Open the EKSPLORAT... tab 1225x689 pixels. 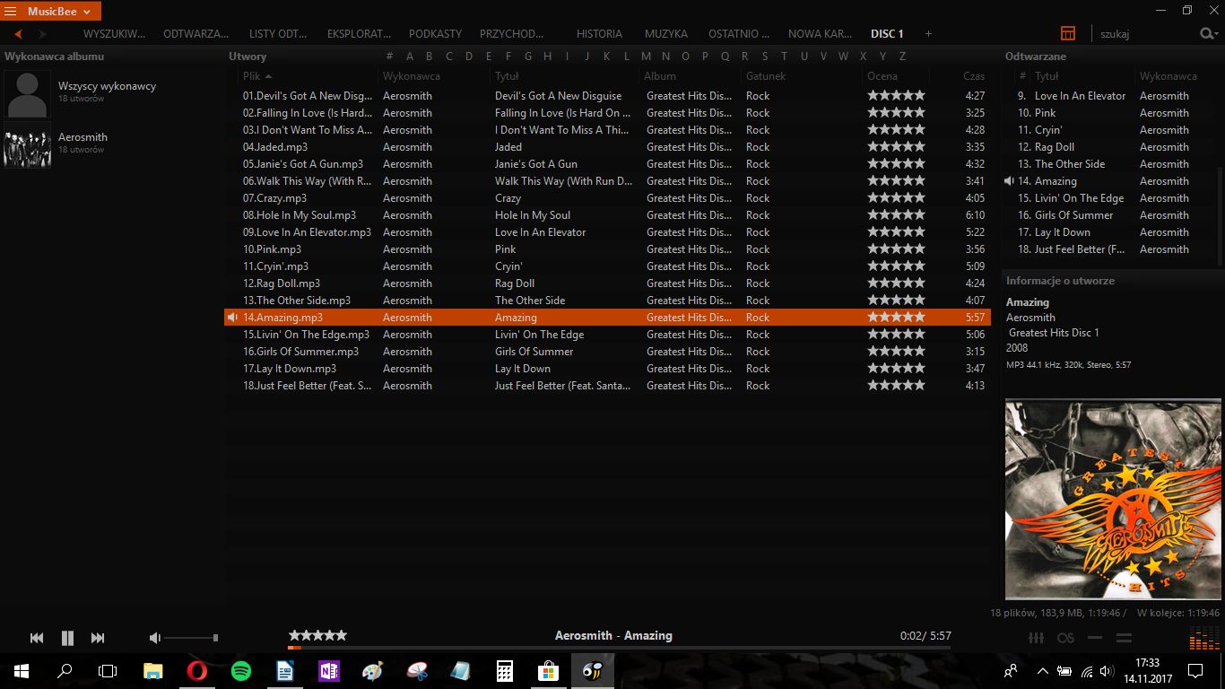[359, 34]
